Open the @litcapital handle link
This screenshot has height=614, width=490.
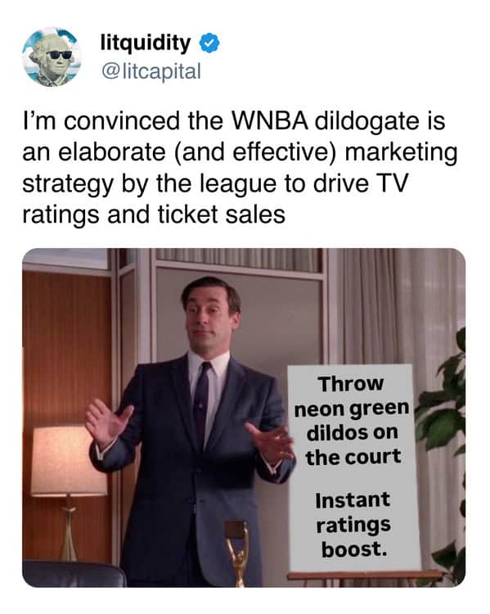(x=151, y=72)
